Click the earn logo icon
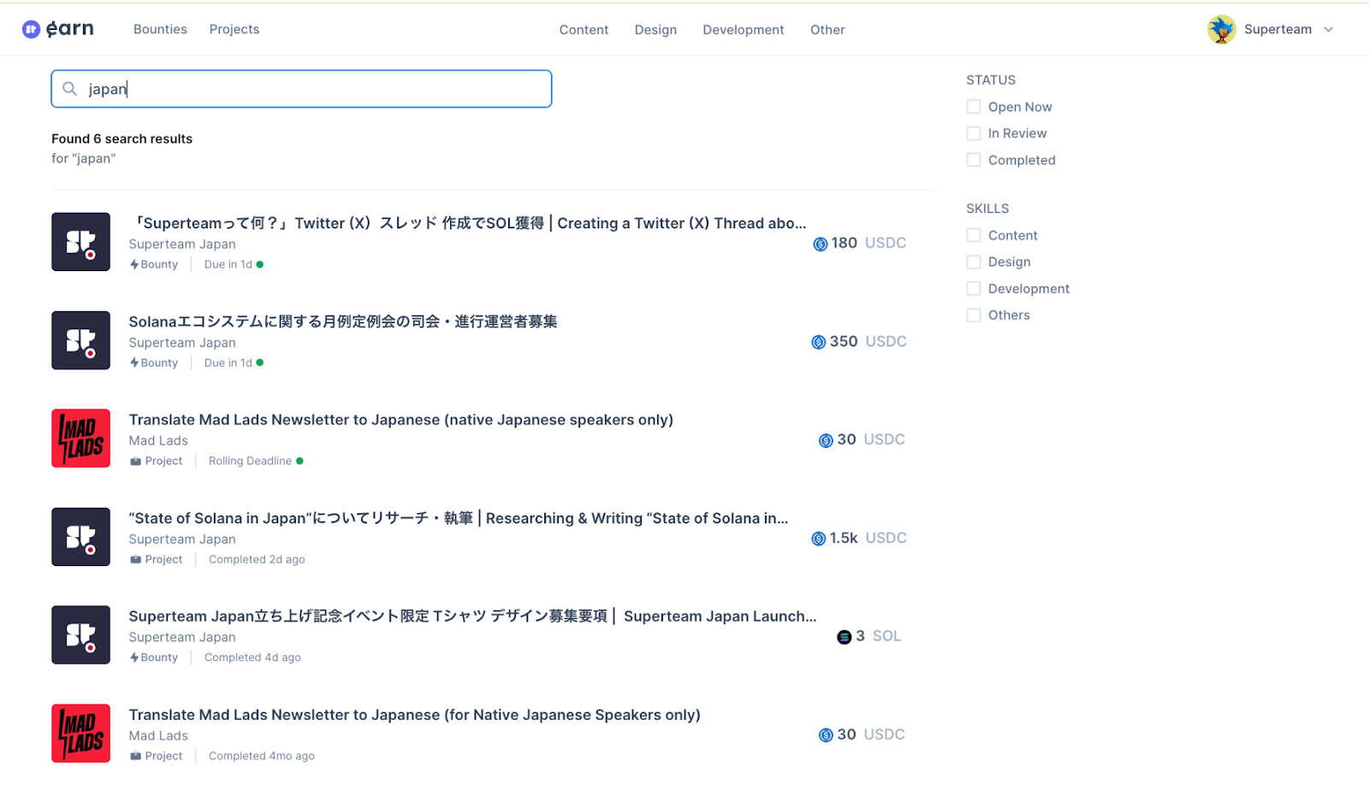The image size is (1369, 808). [31, 29]
